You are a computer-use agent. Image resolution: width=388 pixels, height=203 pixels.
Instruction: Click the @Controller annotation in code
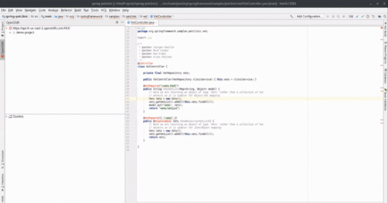click(x=145, y=63)
